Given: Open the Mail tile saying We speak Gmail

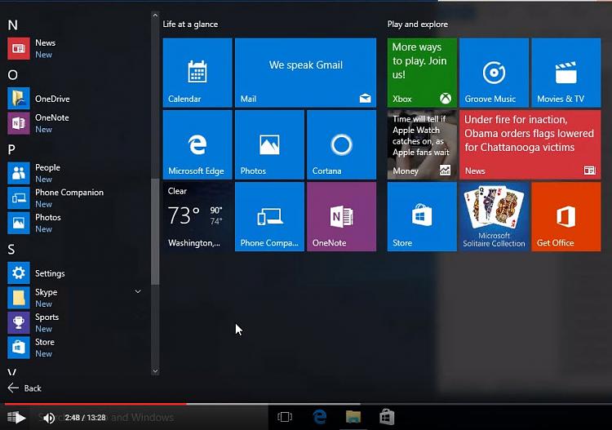Looking at the screenshot, I should [x=306, y=73].
